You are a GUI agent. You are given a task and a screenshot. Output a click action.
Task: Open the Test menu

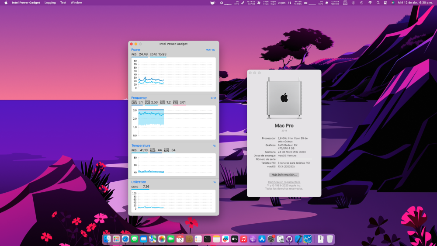coord(63,3)
